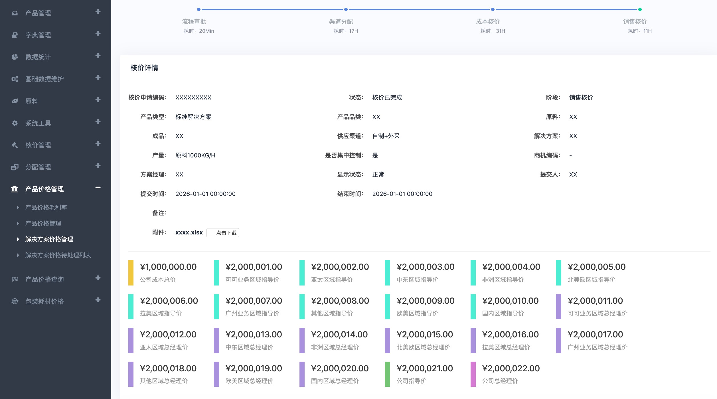Expand 产品价格查询 using its plus sign
This screenshot has height=399, width=717.
[x=98, y=278]
